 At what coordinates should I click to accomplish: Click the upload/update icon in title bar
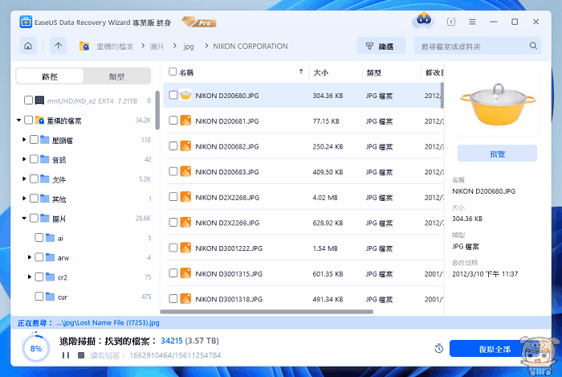click(x=451, y=22)
